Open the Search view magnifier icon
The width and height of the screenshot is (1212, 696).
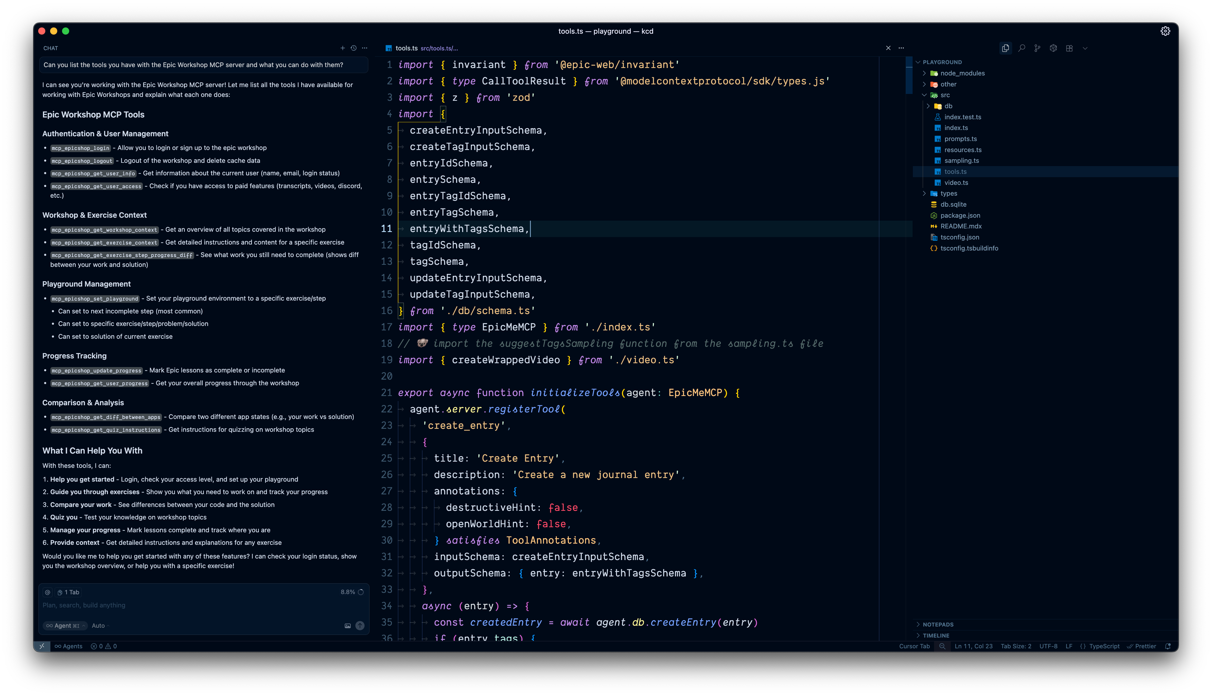(1022, 48)
